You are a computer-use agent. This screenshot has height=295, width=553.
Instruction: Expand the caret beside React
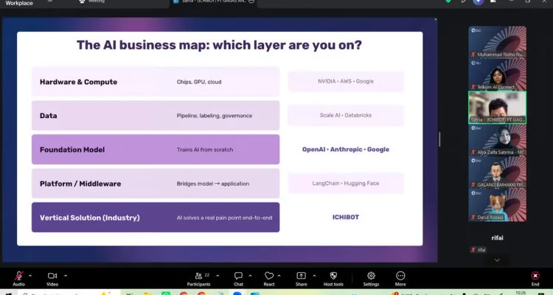click(x=279, y=276)
